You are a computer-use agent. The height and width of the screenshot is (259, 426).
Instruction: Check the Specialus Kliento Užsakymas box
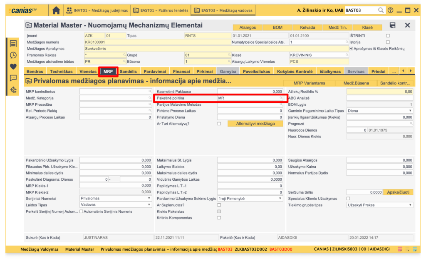(348, 199)
